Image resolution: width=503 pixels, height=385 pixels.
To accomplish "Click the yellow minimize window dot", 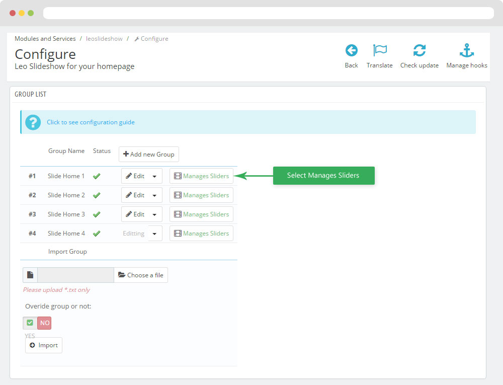I will coord(22,13).
